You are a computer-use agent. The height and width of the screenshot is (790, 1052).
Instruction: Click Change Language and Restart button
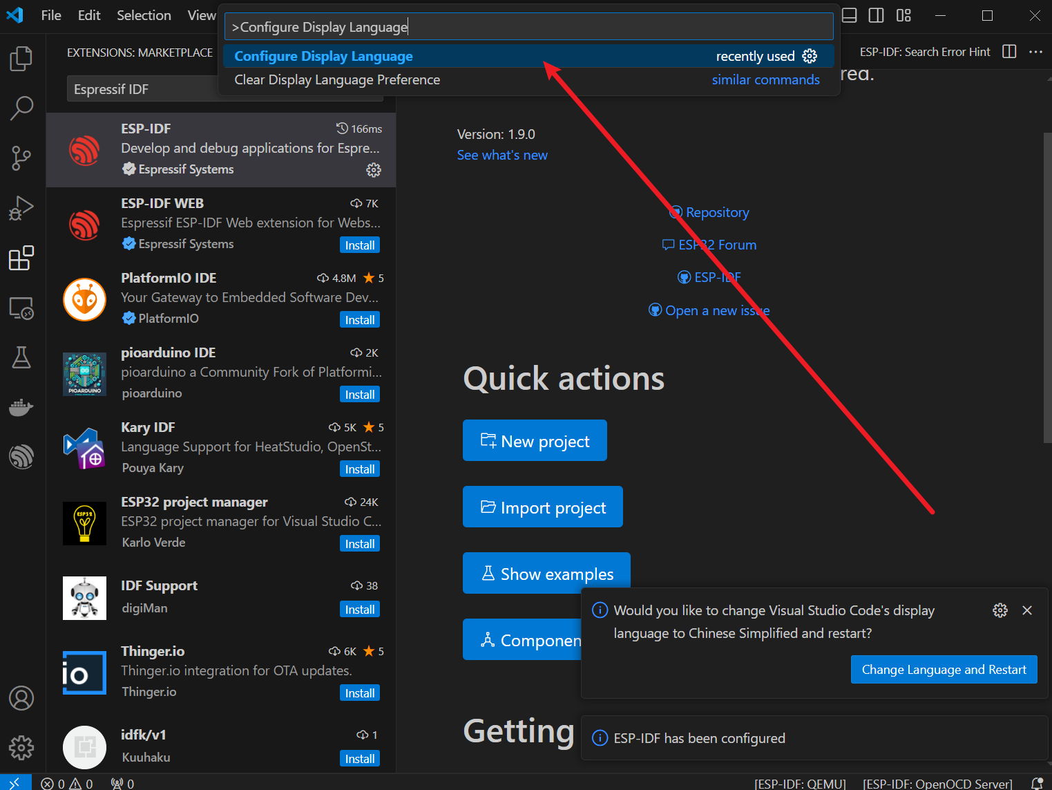944,669
